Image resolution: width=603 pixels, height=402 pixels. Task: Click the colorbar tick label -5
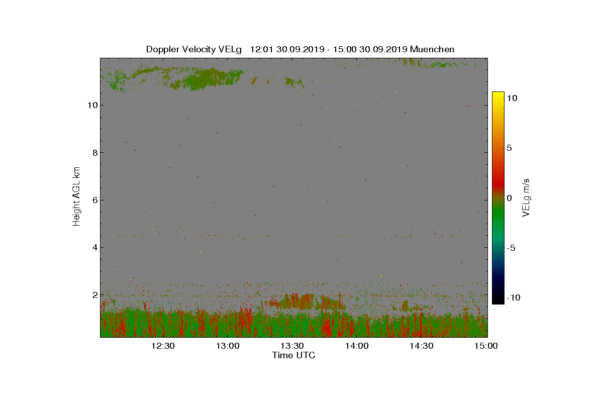click(511, 248)
